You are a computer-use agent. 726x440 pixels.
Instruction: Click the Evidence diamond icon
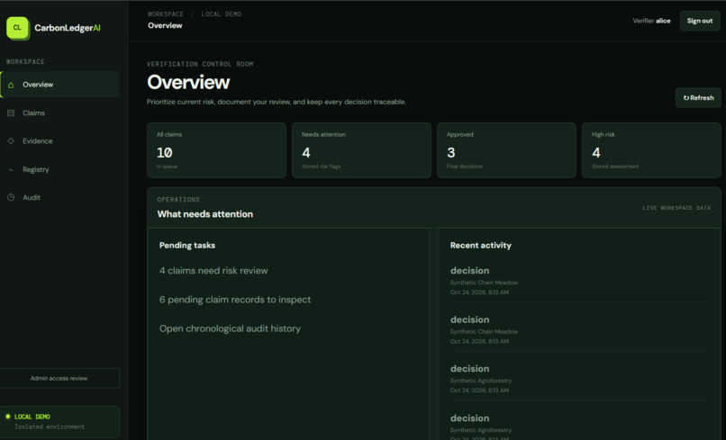(x=11, y=140)
